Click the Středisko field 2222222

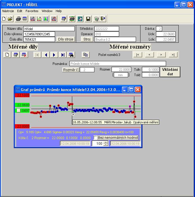pos(107,29)
